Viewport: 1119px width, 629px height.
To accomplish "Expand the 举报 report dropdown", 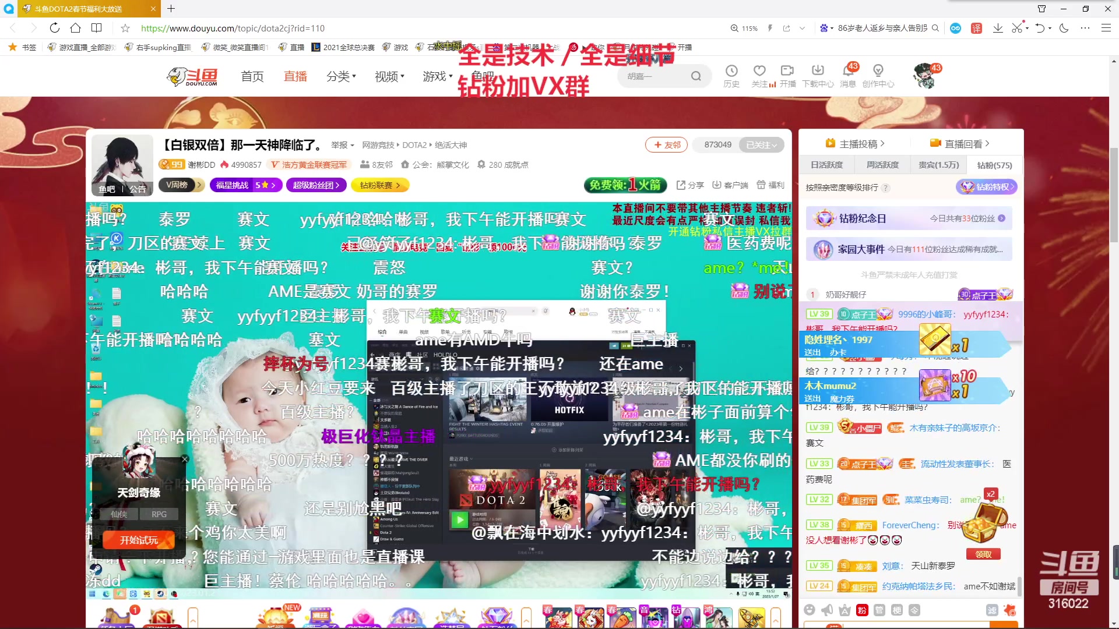I will point(343,145).
